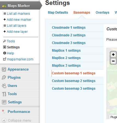This screenshot has height=123, width=117.
Task: Click the list icon beside List all markers
Action: (x=5, y=14)
